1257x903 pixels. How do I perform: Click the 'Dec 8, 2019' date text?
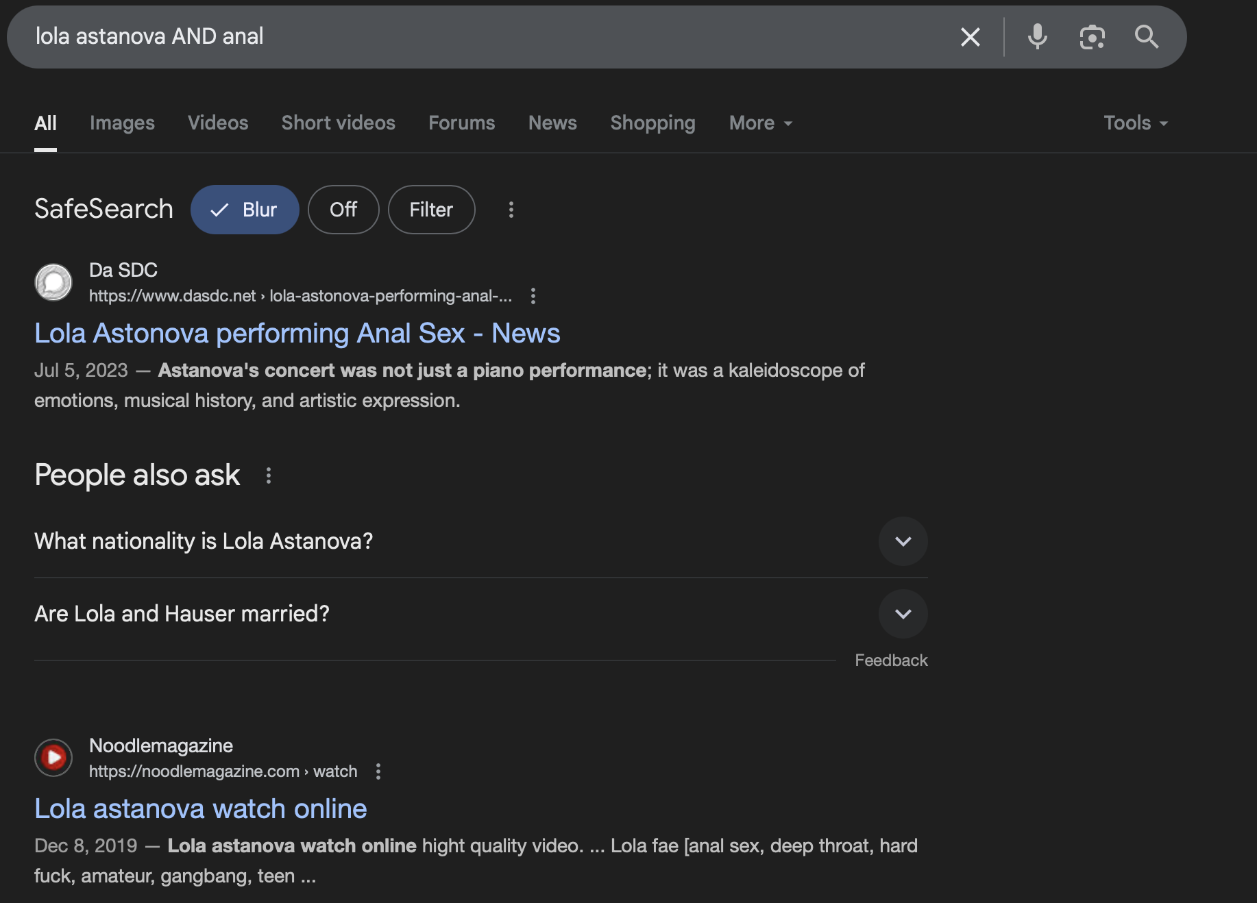point(86,846)
